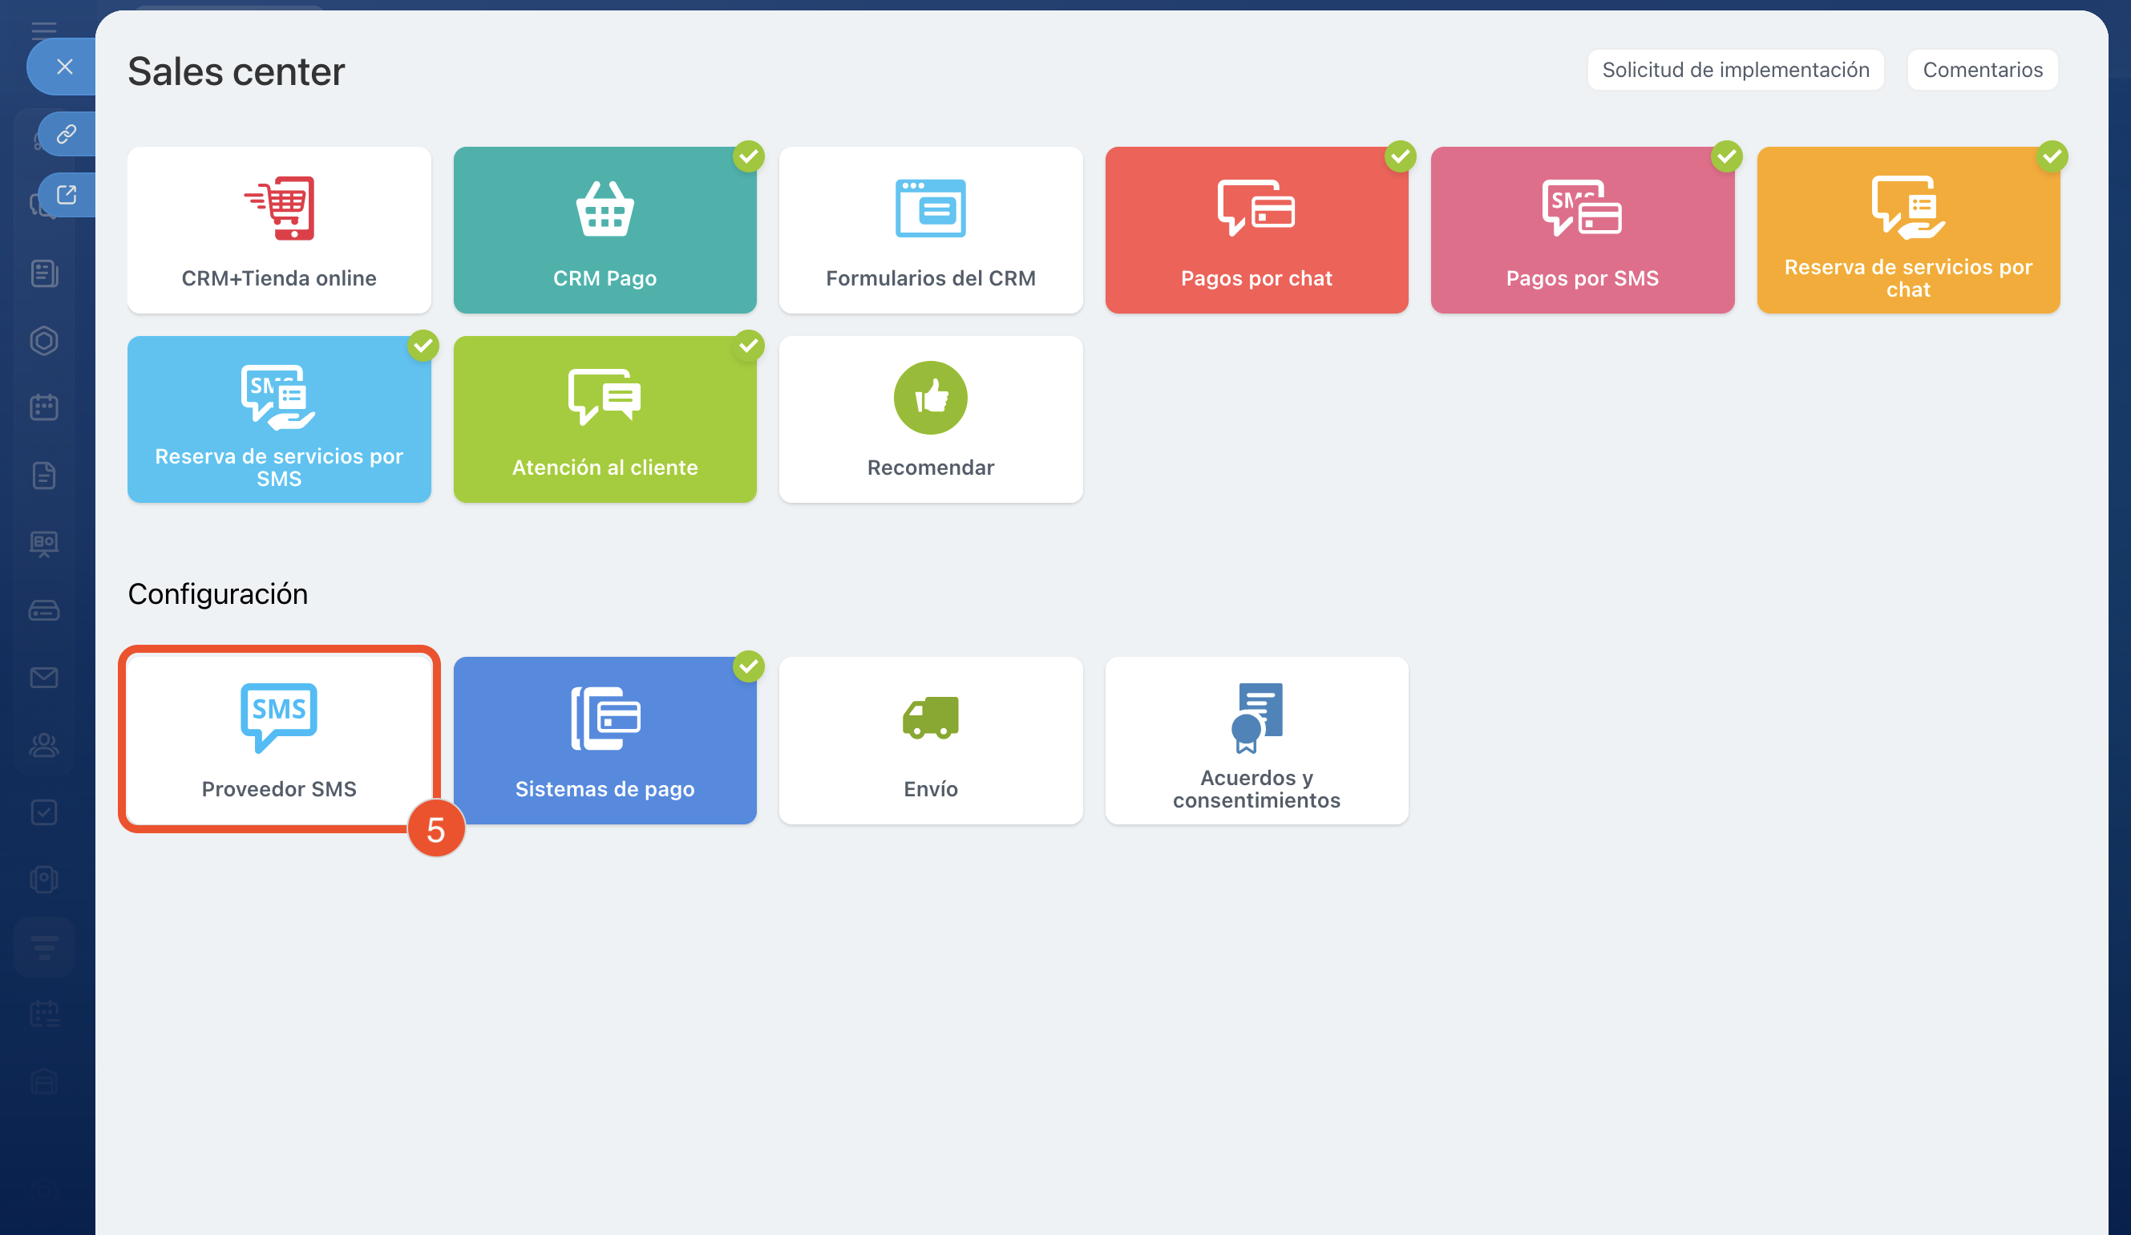Click the Solicitud de implementación button
2131x1235 pixels.
click(x=1735, y=69)
